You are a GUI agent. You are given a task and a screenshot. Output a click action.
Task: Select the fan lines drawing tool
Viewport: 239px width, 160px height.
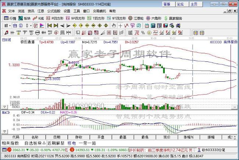(x=84, y=33)
